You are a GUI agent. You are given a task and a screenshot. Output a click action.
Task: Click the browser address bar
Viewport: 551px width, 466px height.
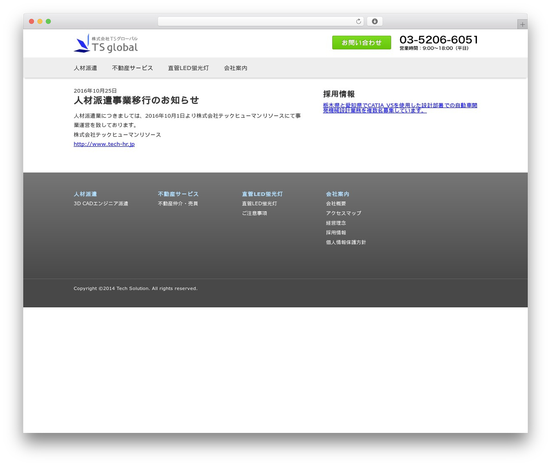pos(261,21)
